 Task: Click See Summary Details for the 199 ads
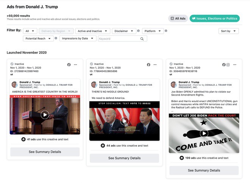pos(204,170)
